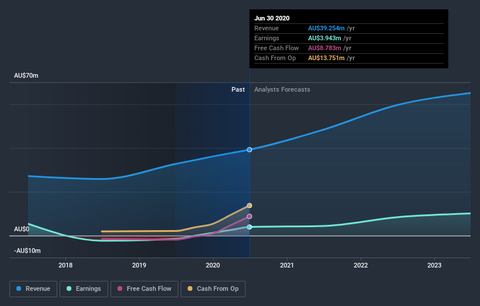
Task: Toggle the Cash From Op legend button
Action: click(x=213, y=289)
